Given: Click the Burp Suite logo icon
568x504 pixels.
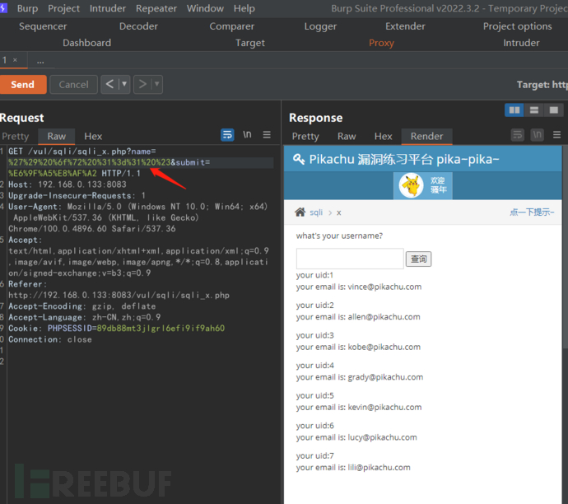Looking at the screenshot, I should click(3, 8).
